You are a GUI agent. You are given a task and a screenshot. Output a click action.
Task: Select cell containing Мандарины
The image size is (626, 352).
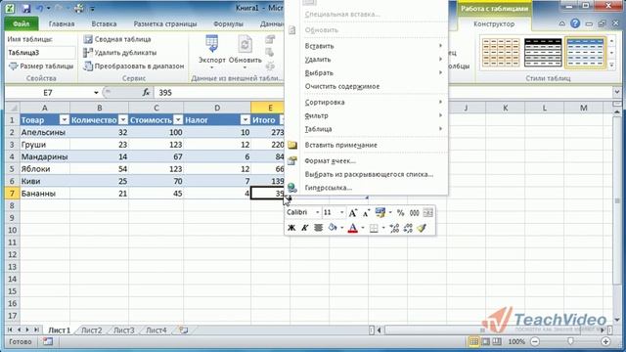(x=45, y=156)
